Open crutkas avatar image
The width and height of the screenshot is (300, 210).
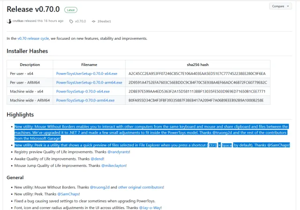[x=9, y=21]
